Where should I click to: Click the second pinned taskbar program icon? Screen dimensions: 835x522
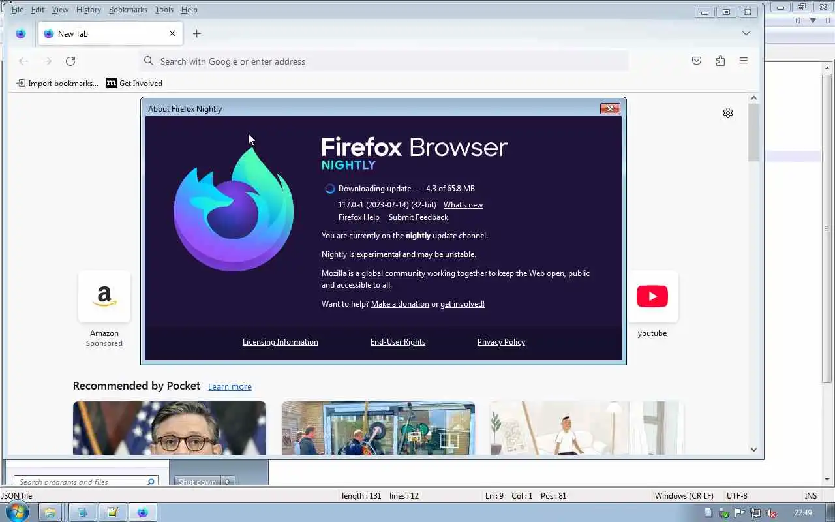pos(82,512)
